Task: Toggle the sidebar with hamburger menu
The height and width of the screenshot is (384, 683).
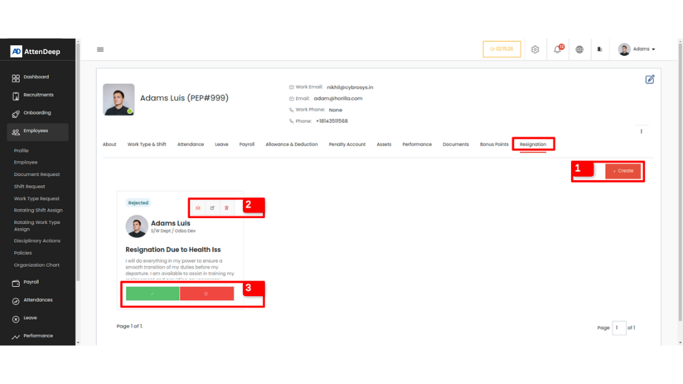Action: click(x=100, y=49)
